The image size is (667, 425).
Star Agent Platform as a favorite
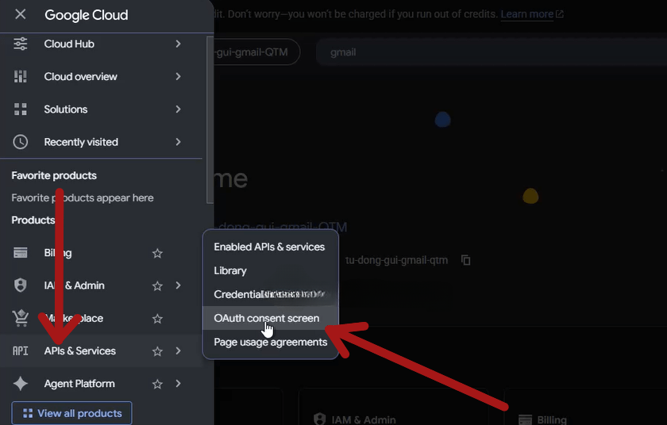pos(157,384)
